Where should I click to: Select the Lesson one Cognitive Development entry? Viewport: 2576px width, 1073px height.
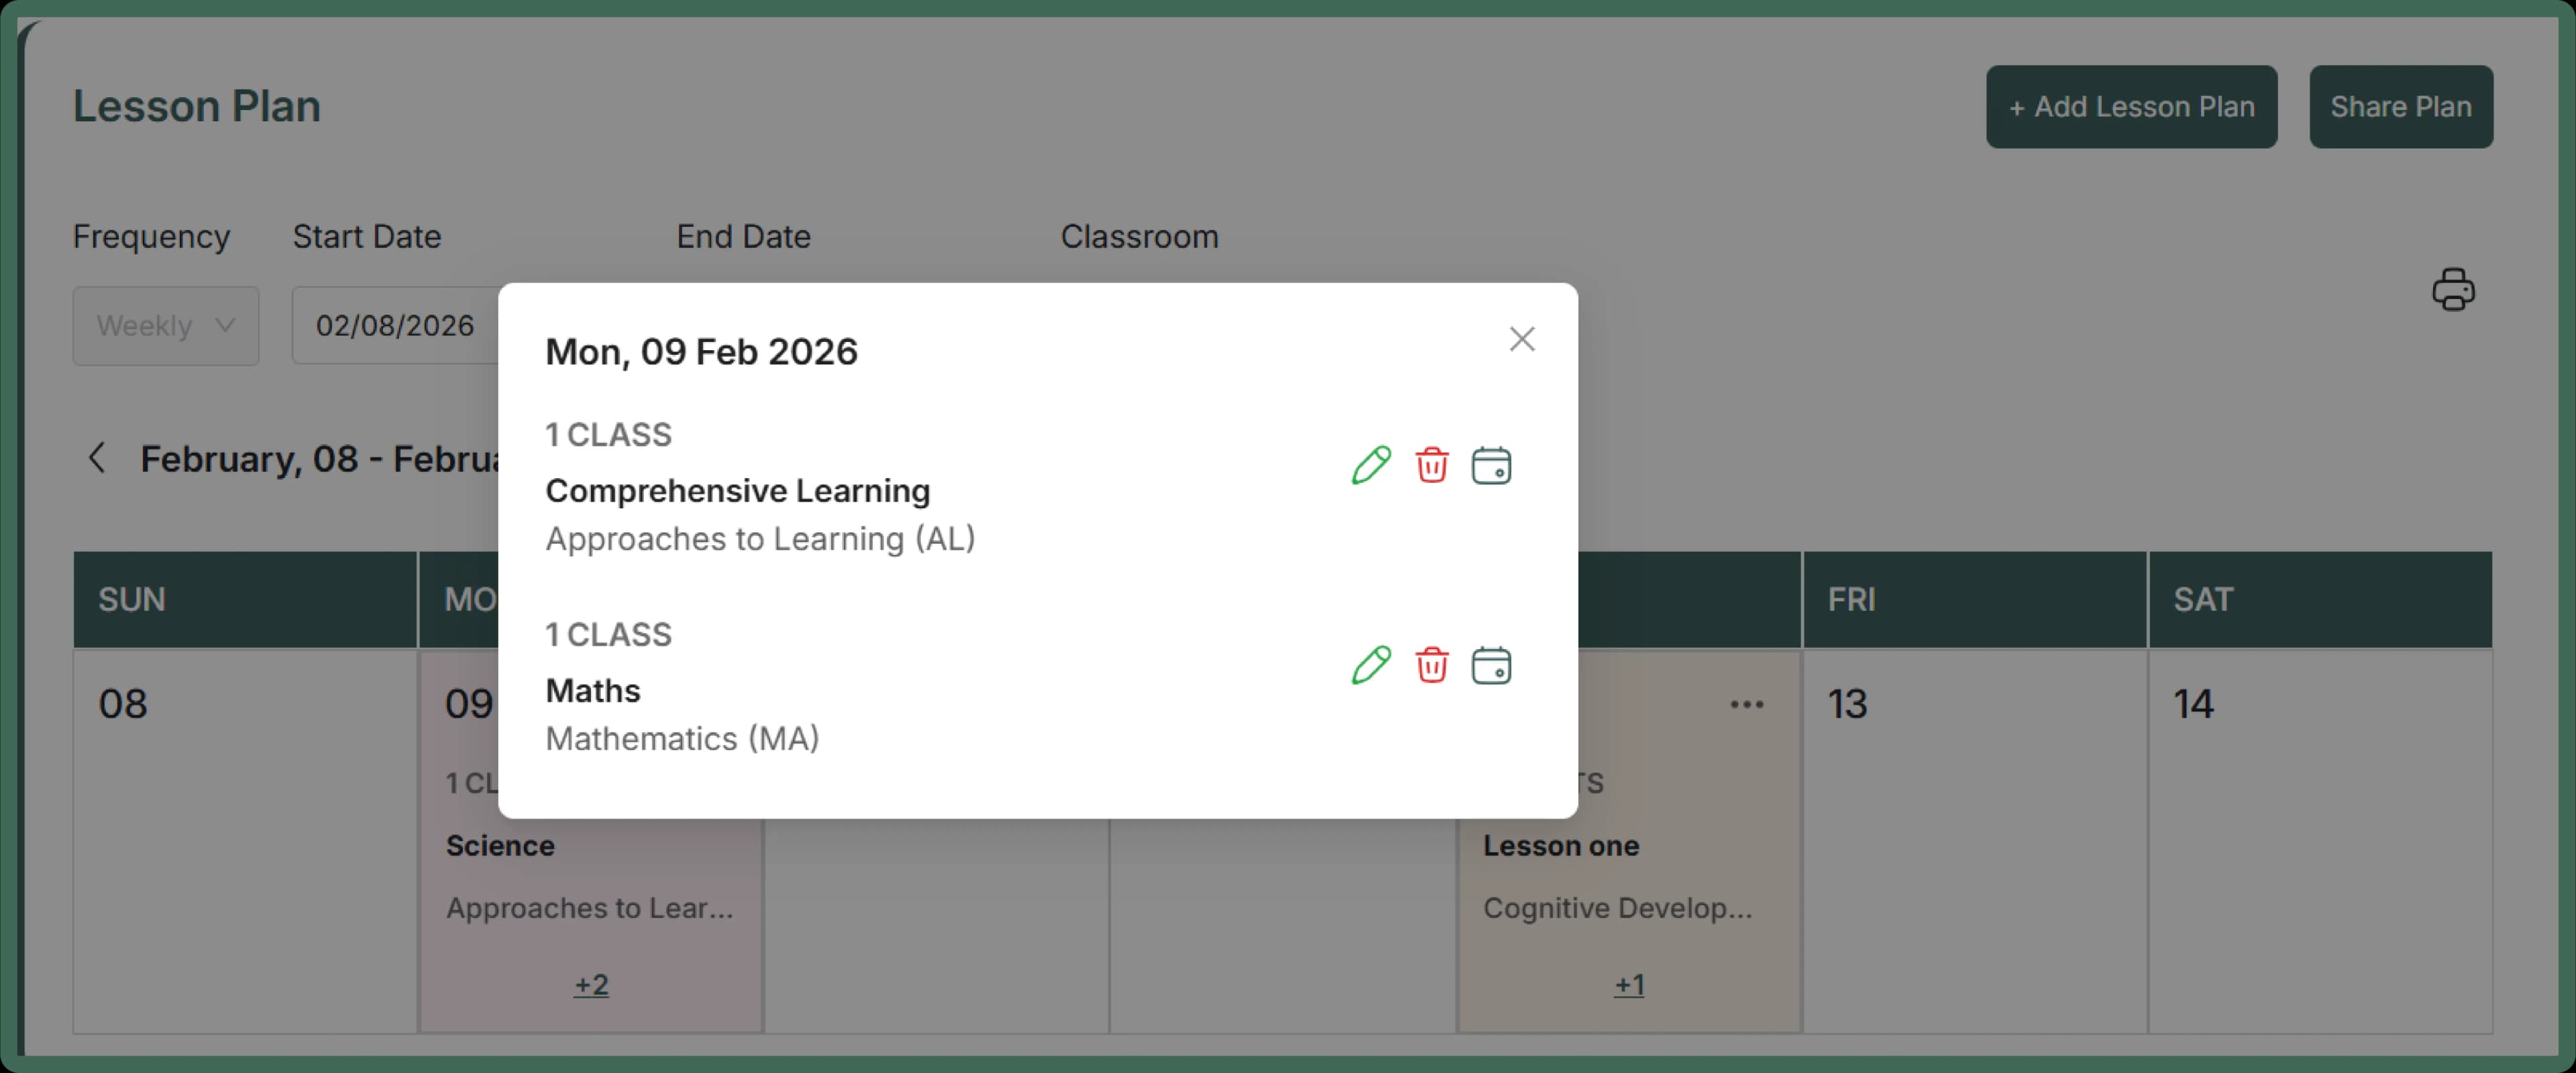1561,845
